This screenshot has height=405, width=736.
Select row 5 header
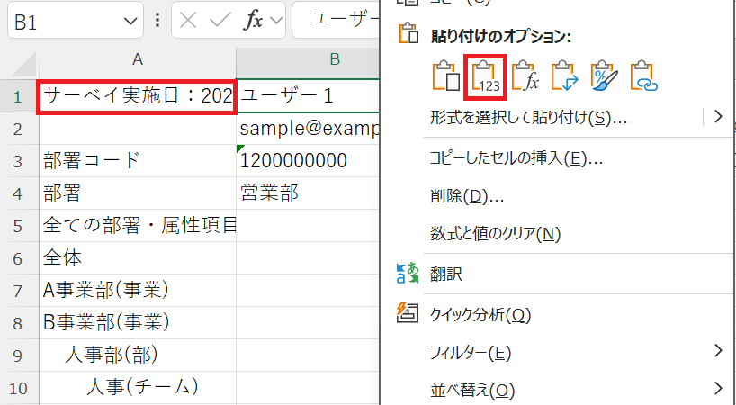pyautogui.click(x=18, y=226)
